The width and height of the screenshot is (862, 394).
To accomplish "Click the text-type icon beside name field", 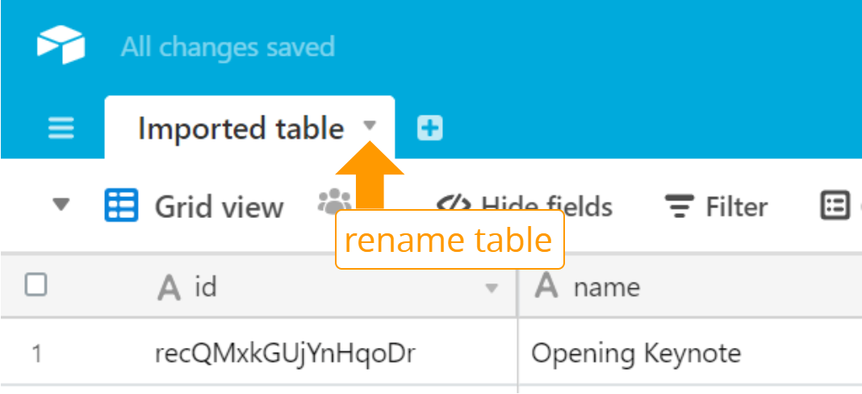I will point(546,286).
